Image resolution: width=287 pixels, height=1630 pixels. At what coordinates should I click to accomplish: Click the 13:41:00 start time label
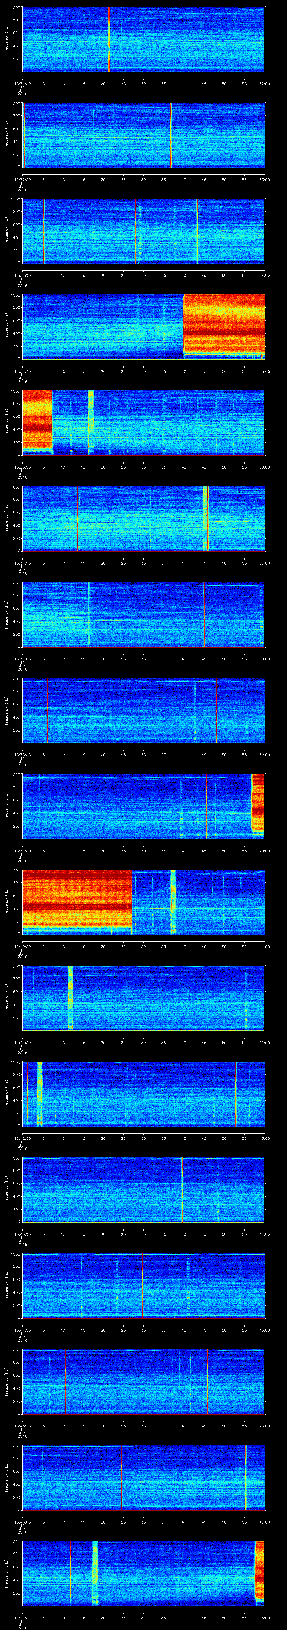click(x=22, y=1042)
